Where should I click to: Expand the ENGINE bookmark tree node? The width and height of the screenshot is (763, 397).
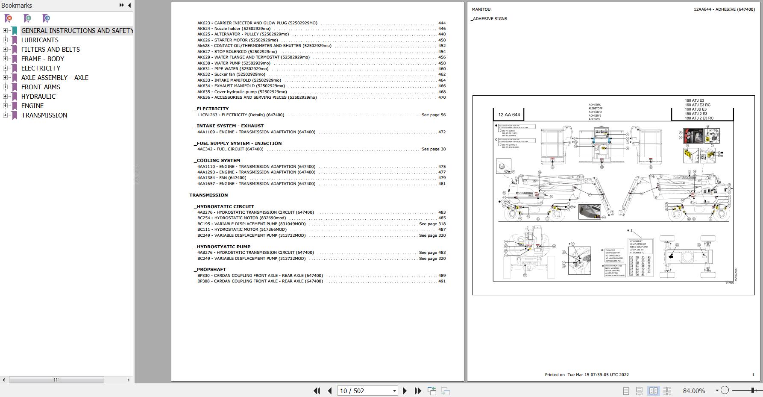(5, 106)
